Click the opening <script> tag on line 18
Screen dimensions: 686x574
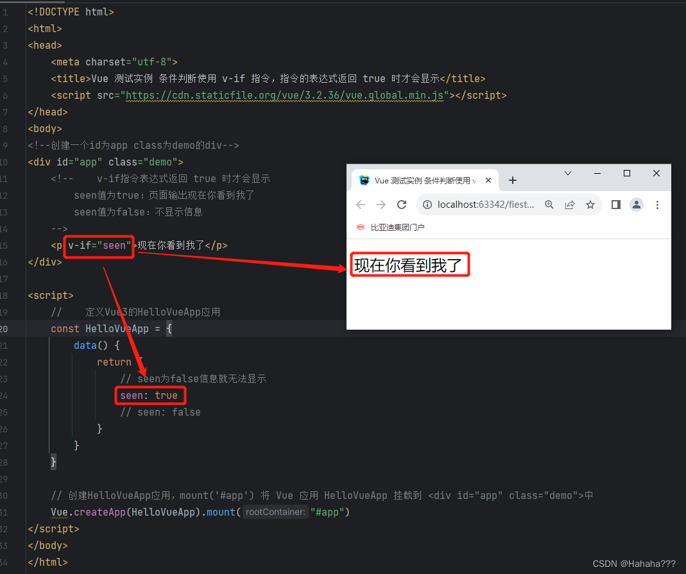50,296
